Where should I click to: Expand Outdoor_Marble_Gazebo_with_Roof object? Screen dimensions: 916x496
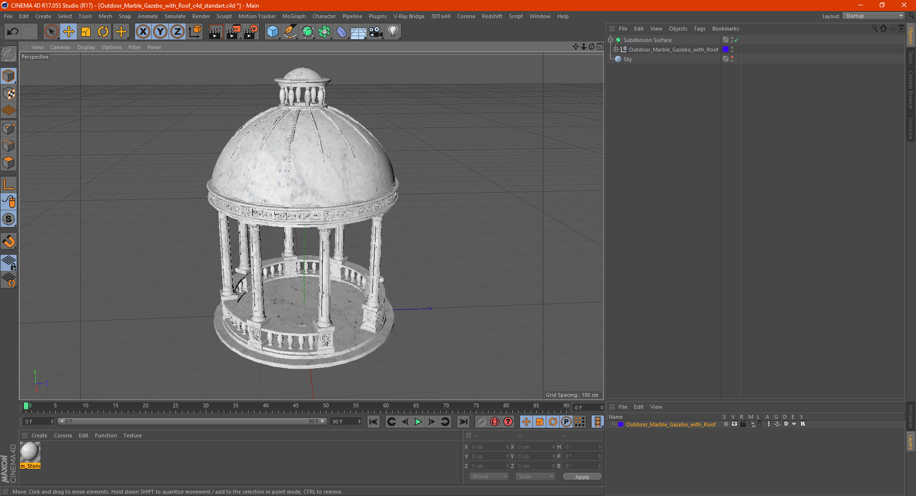pyautogui.click(x=616, y=50)
